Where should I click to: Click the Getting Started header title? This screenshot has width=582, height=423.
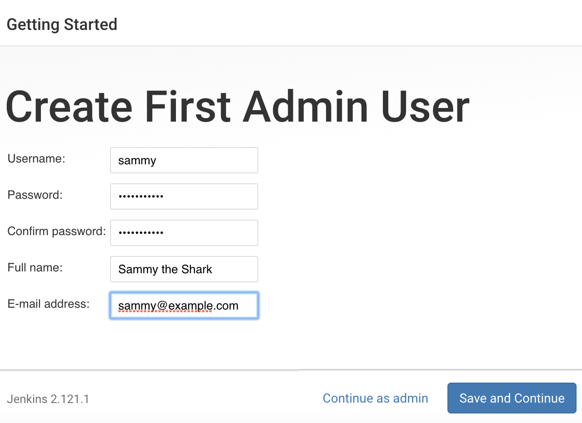(62, 24)
